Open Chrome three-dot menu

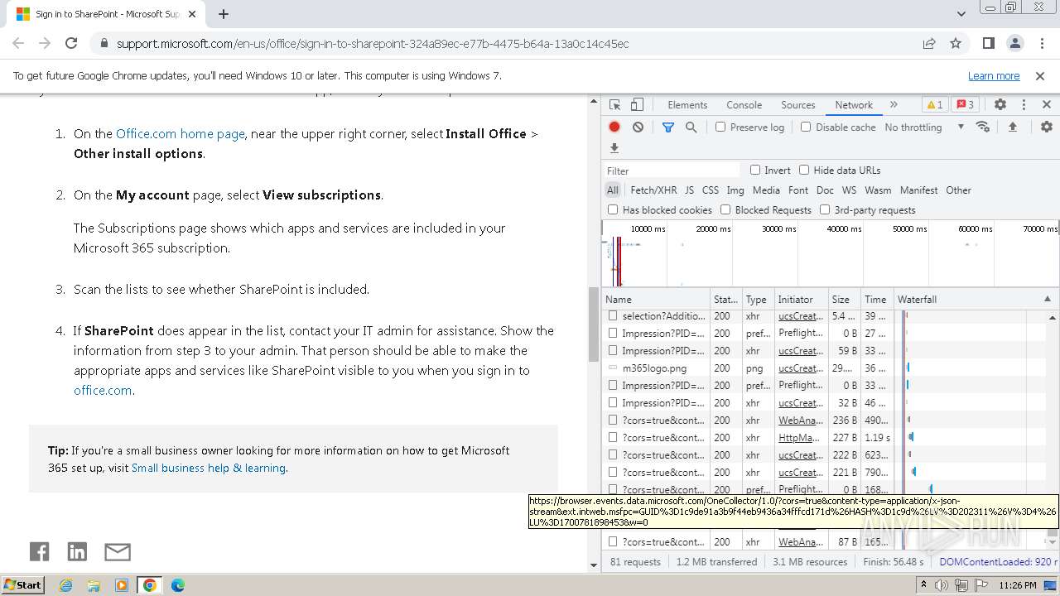[1041, 43]
